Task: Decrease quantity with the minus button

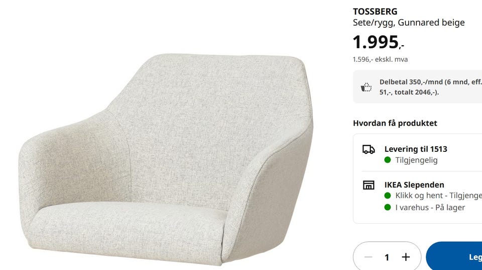Action: pyautogui.click(x=369, y=257)
